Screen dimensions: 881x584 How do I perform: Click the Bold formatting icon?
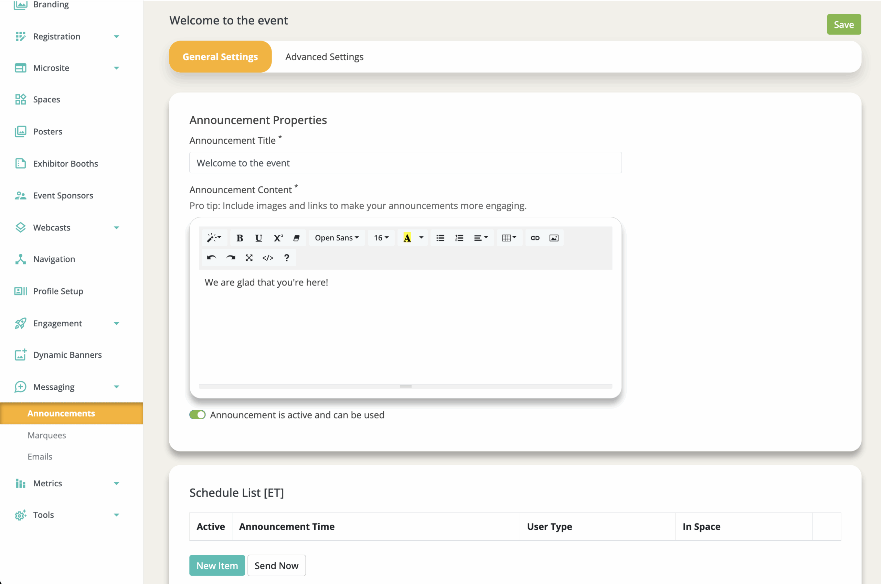(x=240, y=238)
